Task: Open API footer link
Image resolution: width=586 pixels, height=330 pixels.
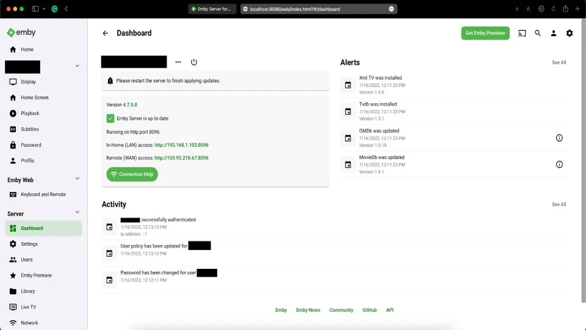Action: (389, 310)
